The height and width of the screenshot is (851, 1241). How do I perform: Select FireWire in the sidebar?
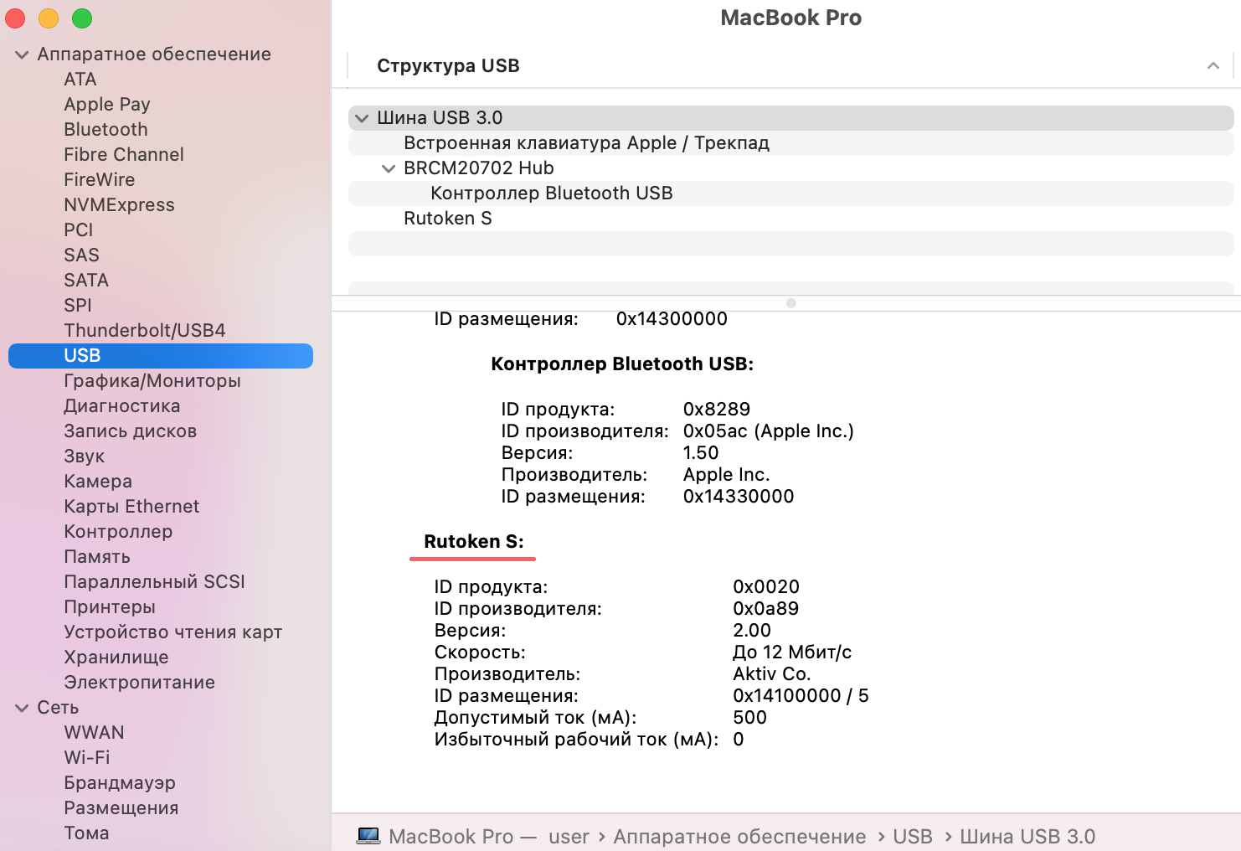click(x=100, y=180)
